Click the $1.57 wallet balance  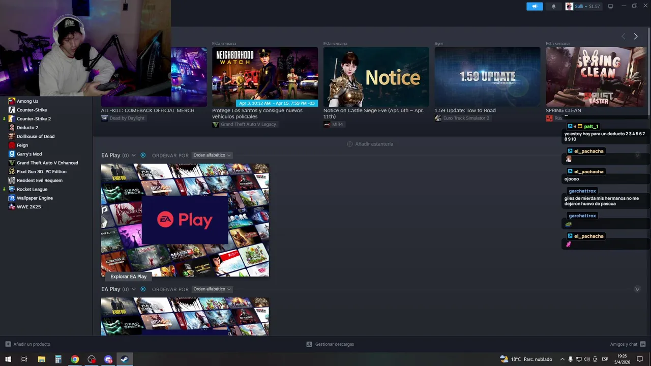point(595,6)
